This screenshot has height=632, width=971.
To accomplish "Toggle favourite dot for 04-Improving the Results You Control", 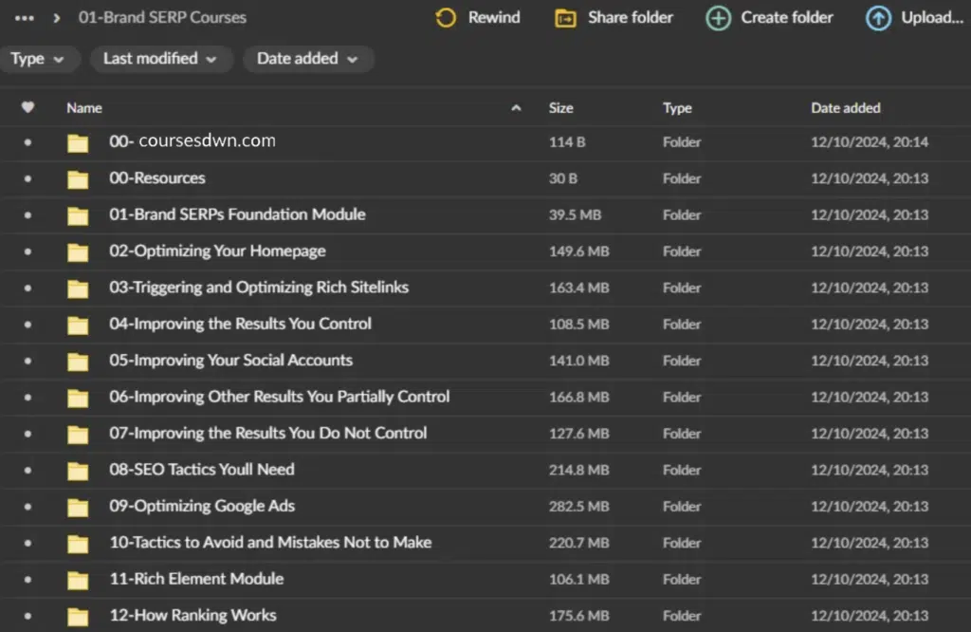I will pyautogui.click(x=27, y=324).
